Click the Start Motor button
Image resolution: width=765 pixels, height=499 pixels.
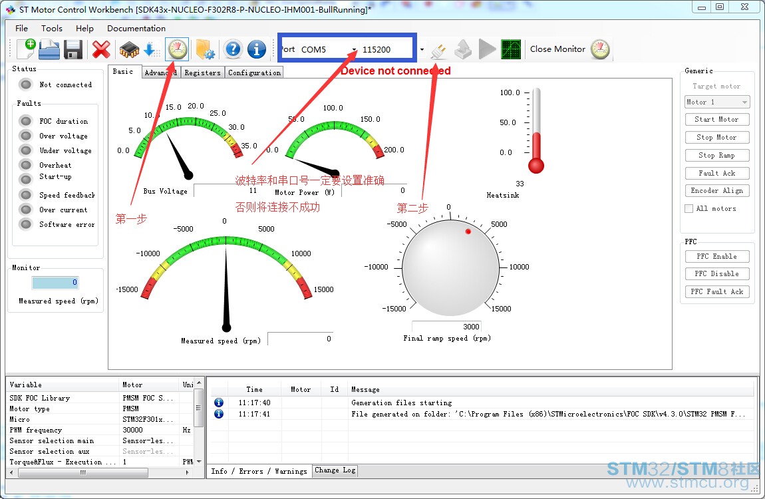[716, 120]
